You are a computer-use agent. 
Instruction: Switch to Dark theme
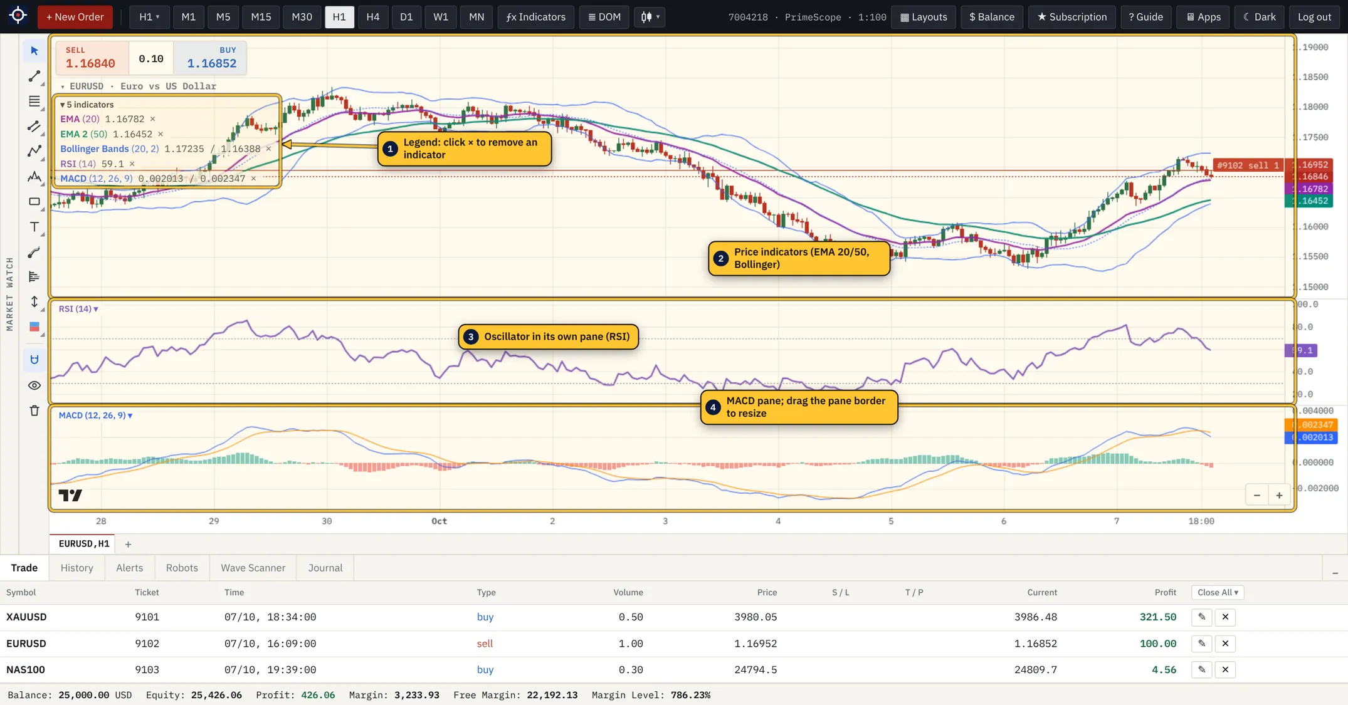[1259, 17]
